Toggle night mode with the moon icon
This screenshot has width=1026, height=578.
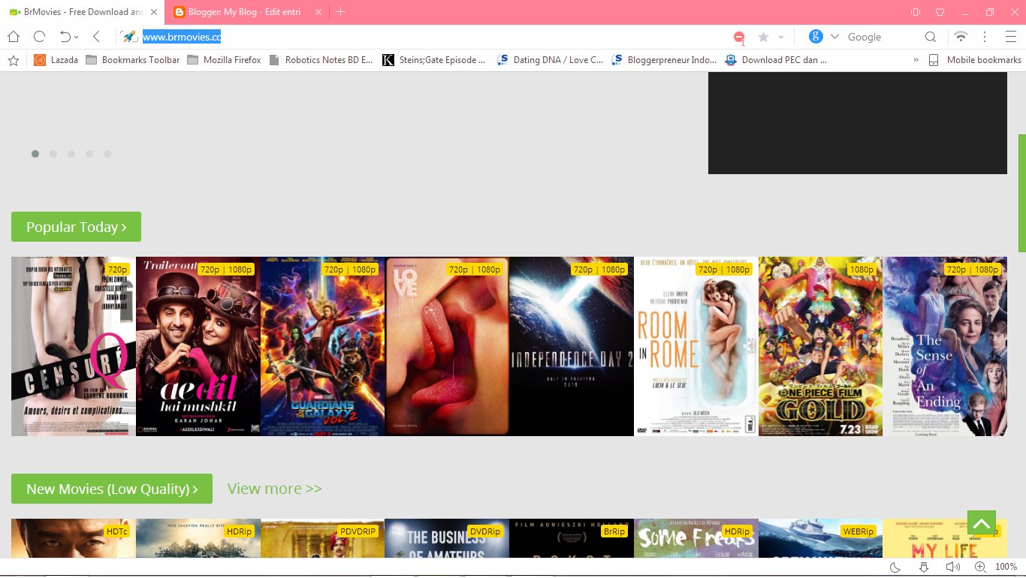coord(895,567)
